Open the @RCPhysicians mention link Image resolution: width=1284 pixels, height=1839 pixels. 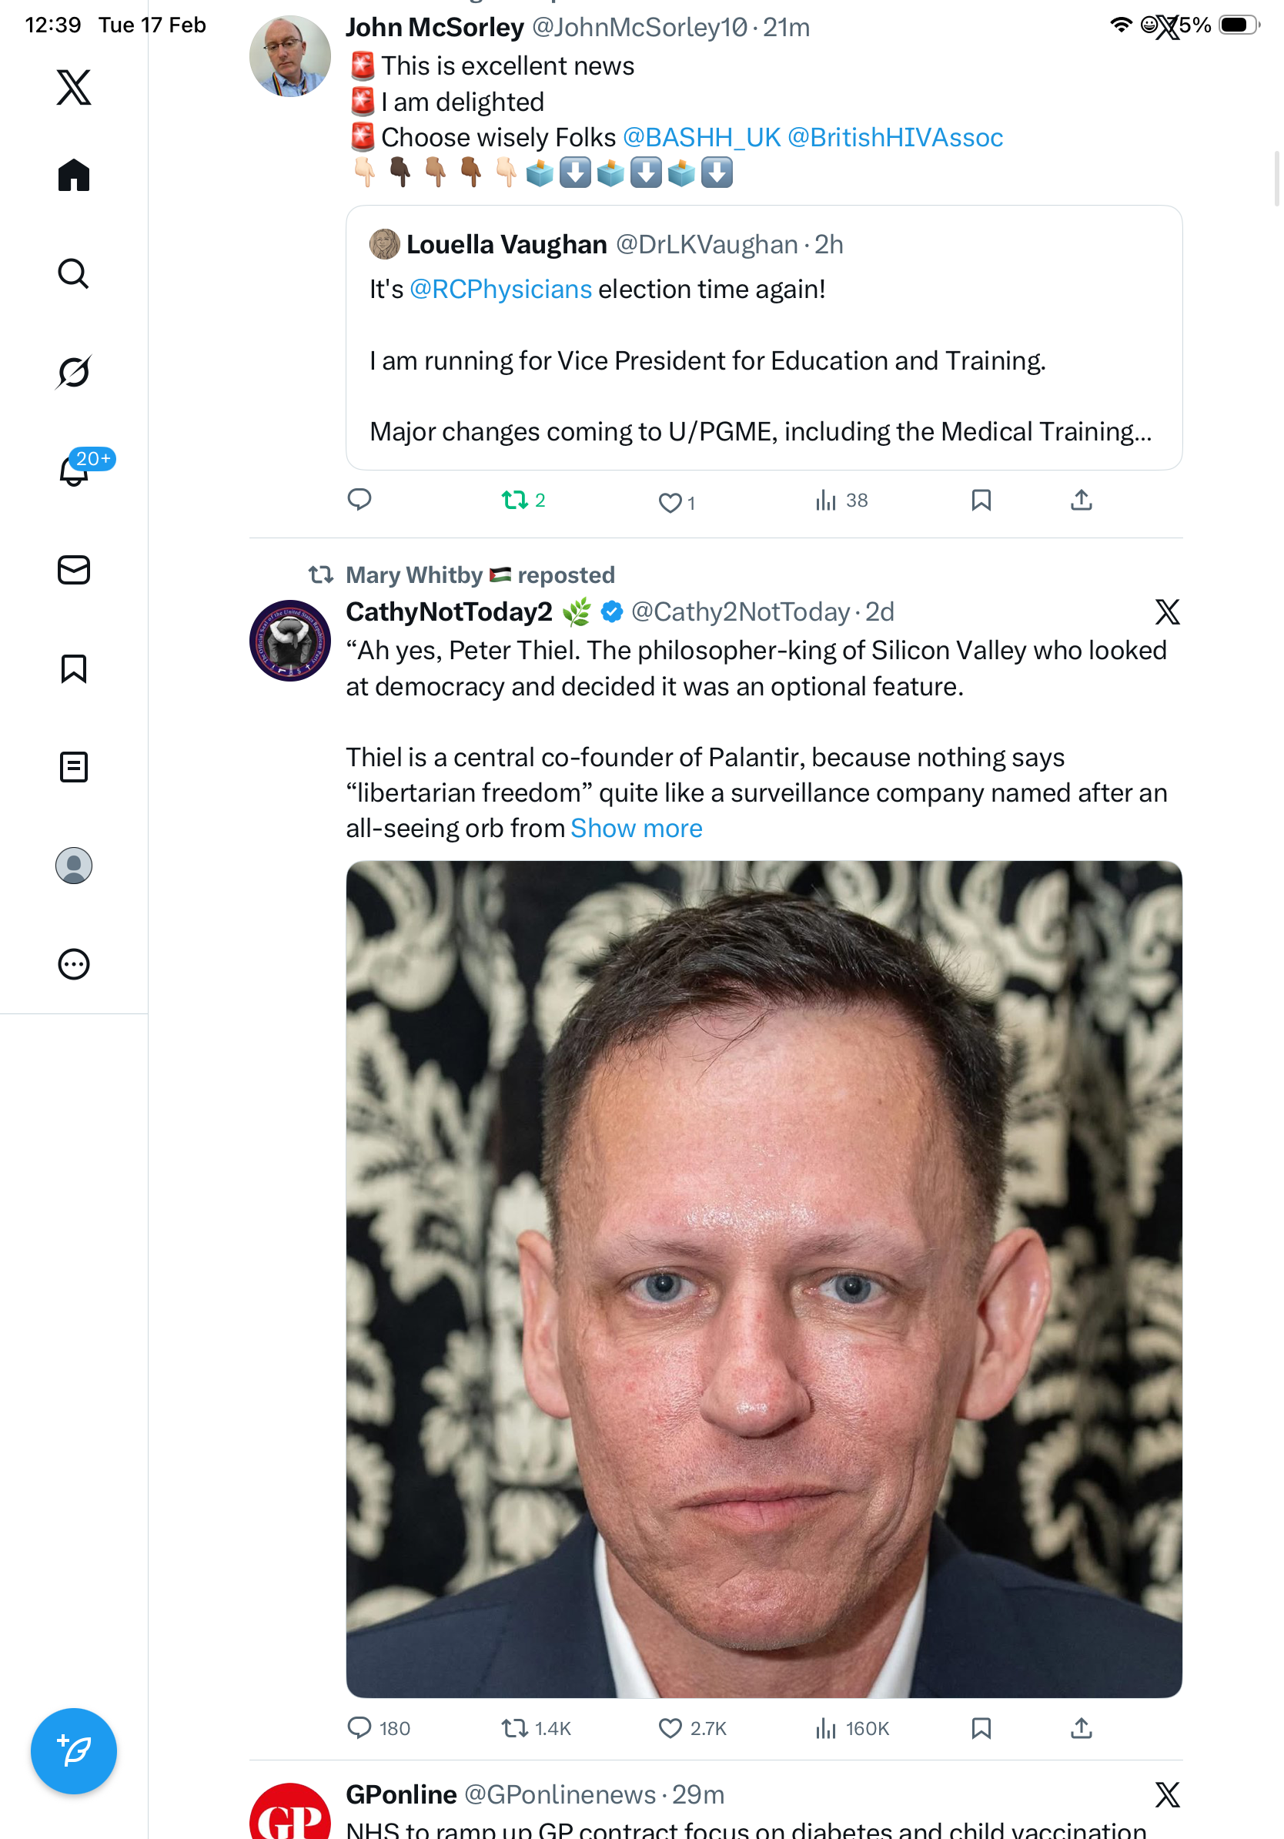[500, 289]
